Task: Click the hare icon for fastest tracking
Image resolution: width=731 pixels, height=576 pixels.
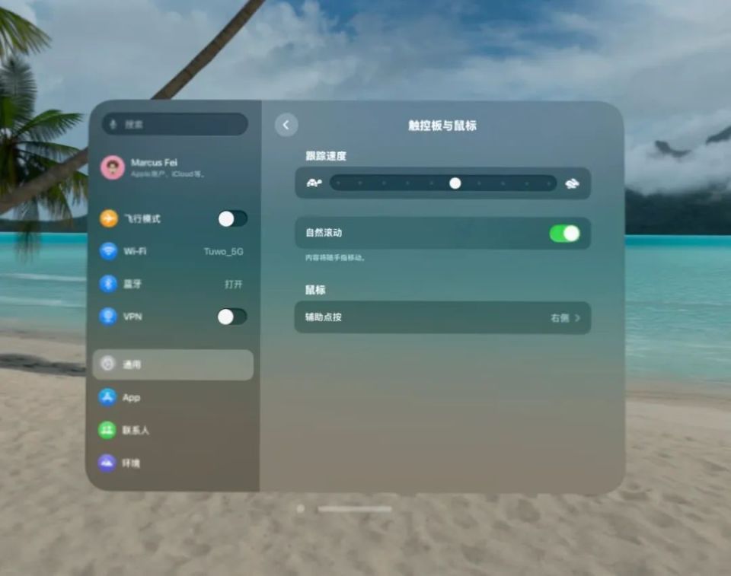Action: coord(573,183)
